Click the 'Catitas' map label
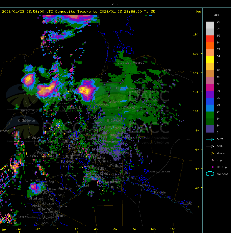This screenshot has height=233, width=231. coord(144,185)
